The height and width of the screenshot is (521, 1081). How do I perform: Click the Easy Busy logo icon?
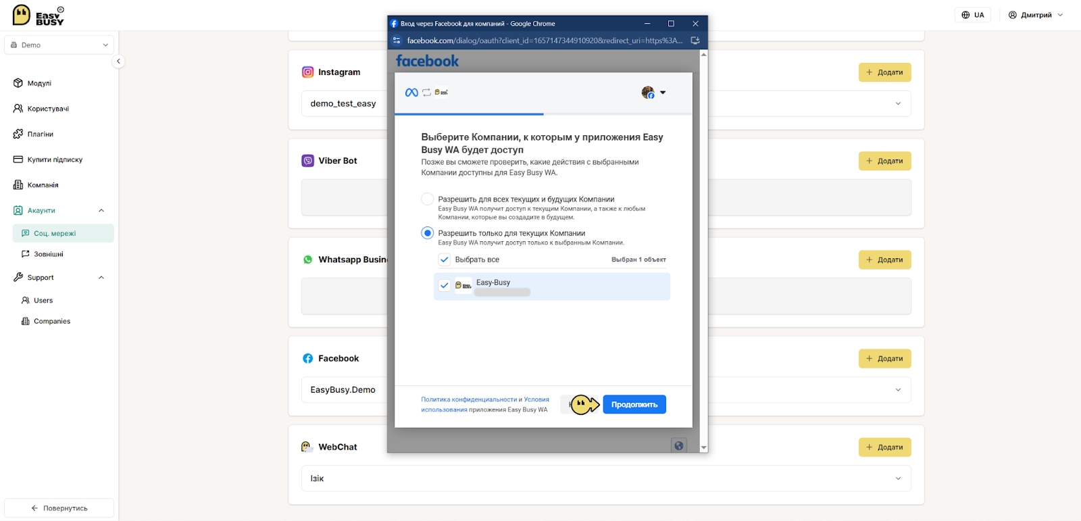[x=22, y=14]
